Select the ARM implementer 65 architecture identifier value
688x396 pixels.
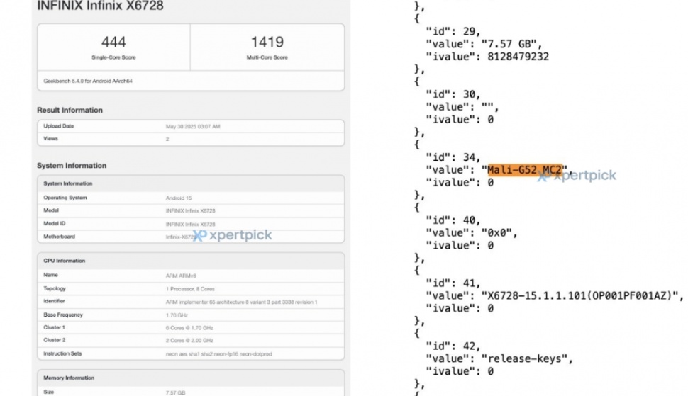(241, 302)
